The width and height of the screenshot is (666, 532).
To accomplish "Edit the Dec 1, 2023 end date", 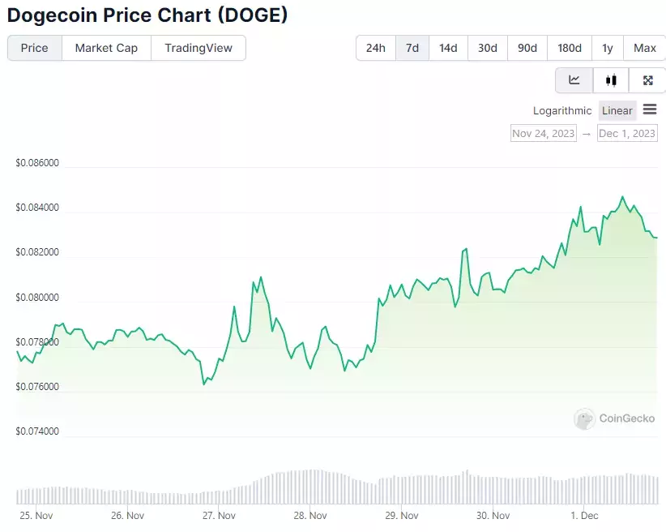I will pyautogui.click(x=627, y=134).
